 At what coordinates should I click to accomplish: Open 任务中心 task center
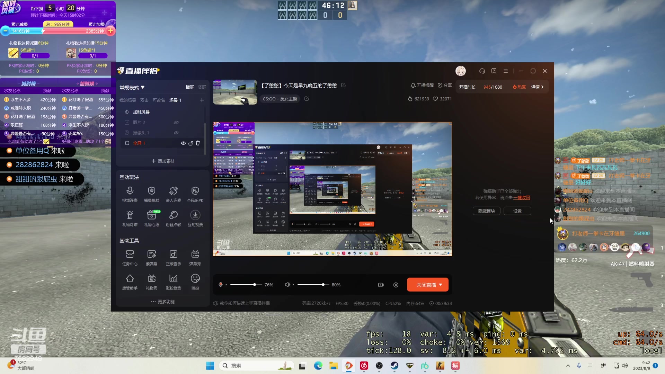click(x=130, y=258)
